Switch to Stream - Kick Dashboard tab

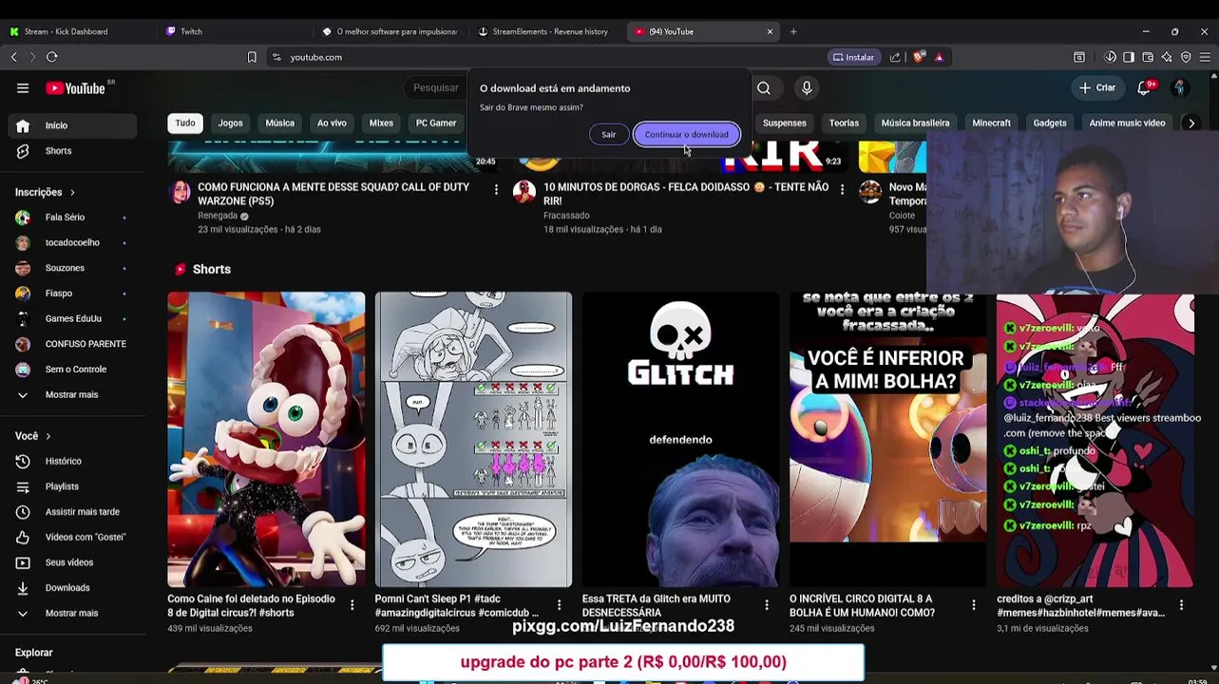(x=78, y=31)
